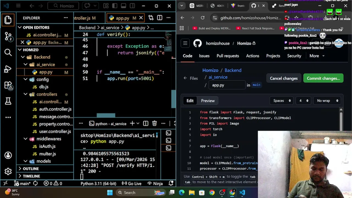Viewport: 352px width, 198px height.
Task: Create a new terminal with plus icon
Action: tap(132, 123)
